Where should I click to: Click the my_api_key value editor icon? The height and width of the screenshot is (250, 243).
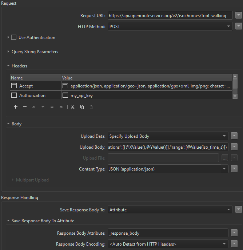[65, 95]
